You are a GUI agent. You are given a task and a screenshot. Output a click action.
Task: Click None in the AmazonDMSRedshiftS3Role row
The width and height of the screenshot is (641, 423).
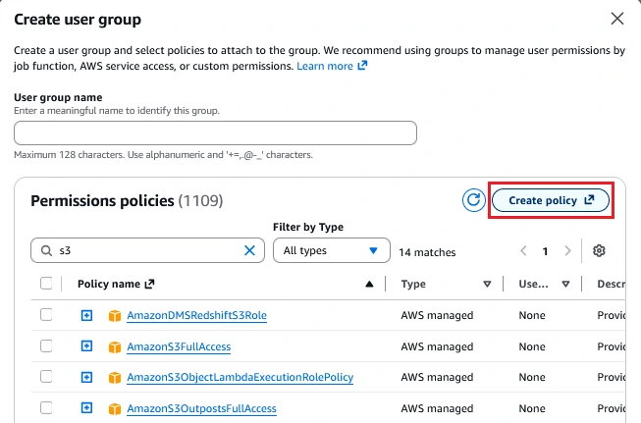pos(532,315)
